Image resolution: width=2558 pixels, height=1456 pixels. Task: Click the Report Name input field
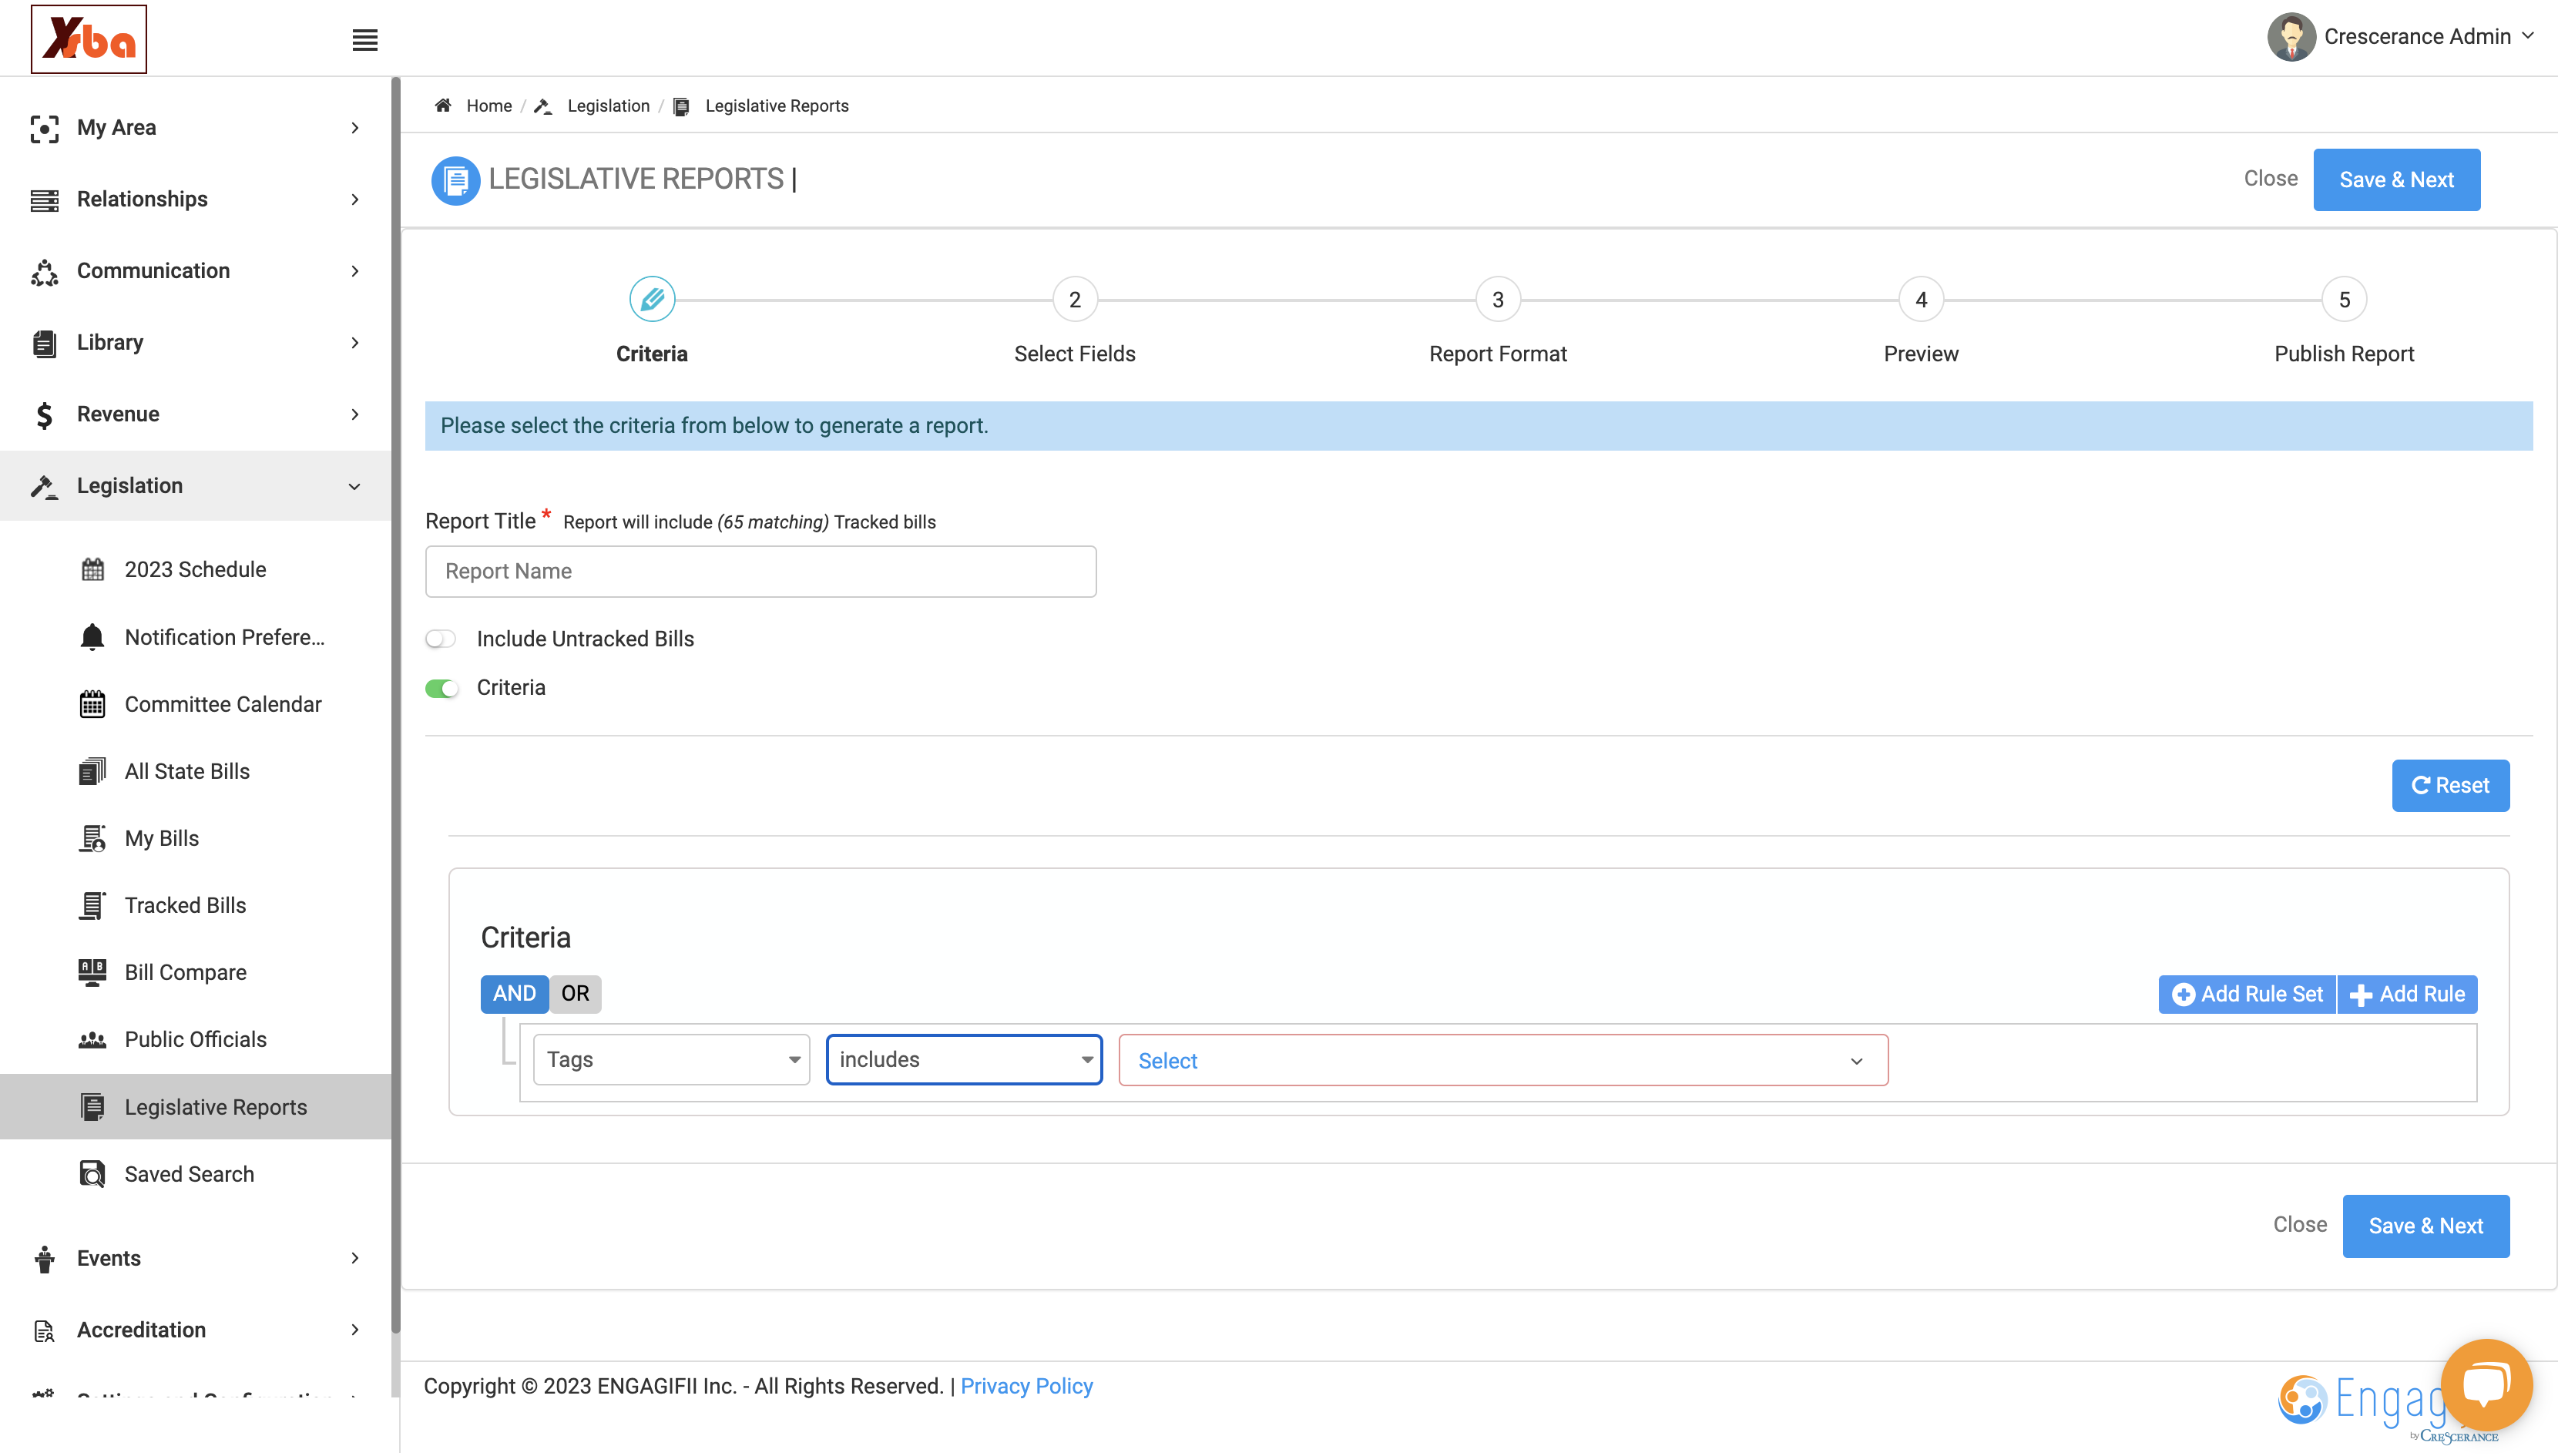(x=761, y=572)
